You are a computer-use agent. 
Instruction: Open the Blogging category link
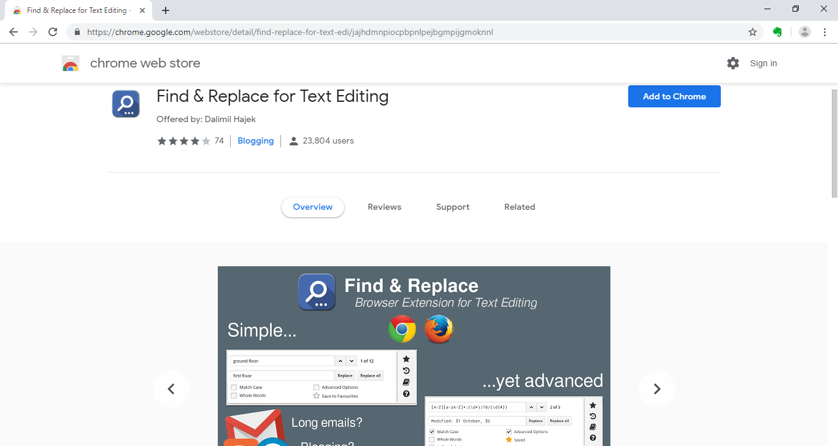point(256,141)
